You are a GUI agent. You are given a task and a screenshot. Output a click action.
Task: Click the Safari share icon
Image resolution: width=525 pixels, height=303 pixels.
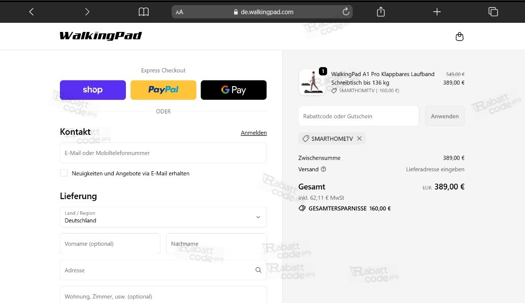(380, 11)
